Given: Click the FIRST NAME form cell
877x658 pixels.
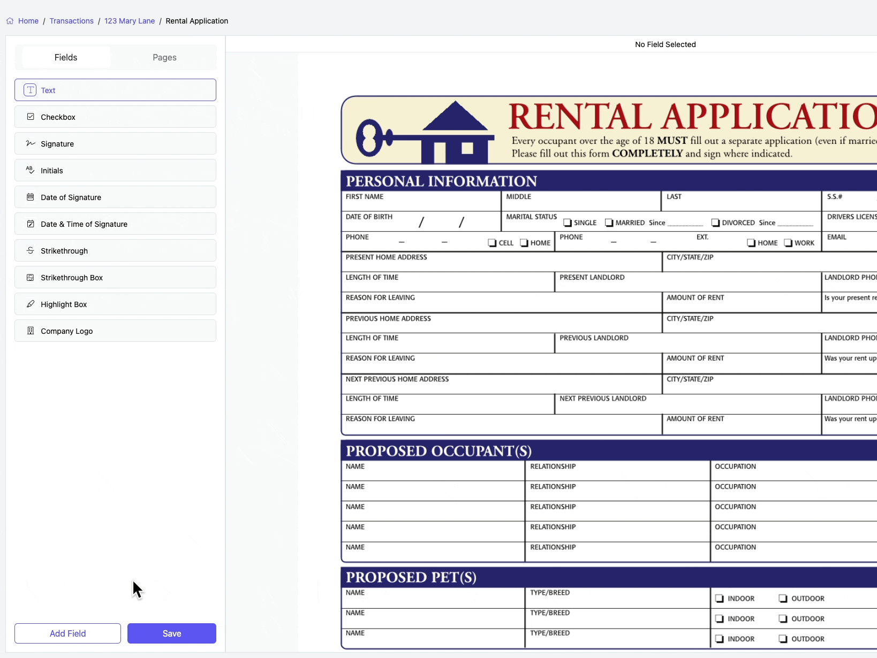Looking at the screenshot, I should [x=421, y=201].
